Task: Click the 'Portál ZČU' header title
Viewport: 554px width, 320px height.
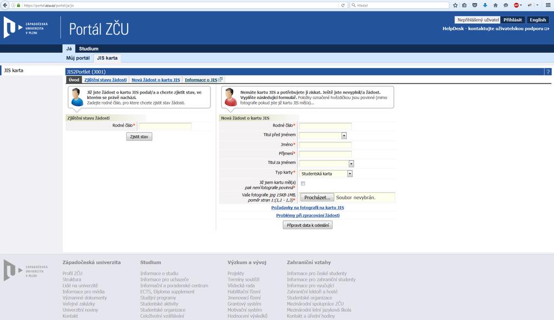Action: click(x=99, y=29)
